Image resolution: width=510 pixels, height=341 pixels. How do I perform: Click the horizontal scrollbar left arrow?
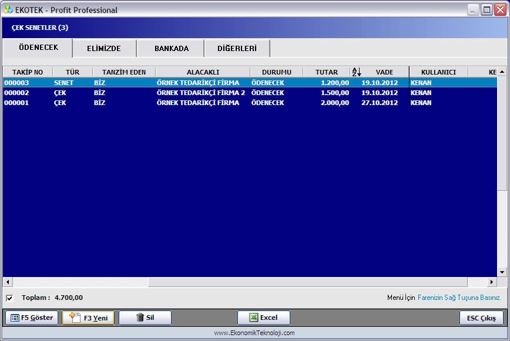click(x=8, y=282)
